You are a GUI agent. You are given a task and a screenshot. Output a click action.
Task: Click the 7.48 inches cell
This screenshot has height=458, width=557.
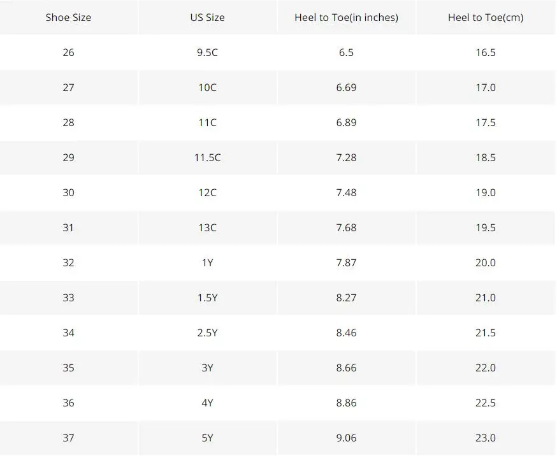click(346, 192)
